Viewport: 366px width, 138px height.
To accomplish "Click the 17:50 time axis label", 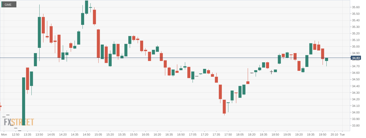I will pyautogui.click(x=228, y=134).
